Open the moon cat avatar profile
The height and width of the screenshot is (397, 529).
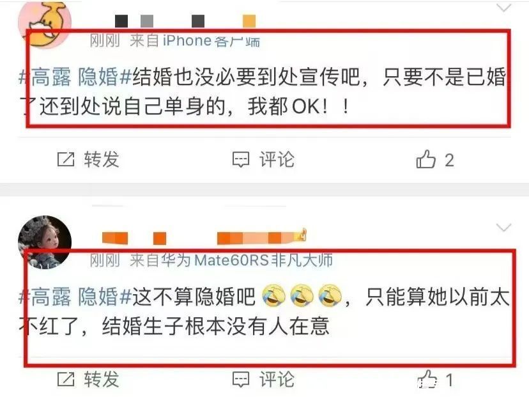45,23
